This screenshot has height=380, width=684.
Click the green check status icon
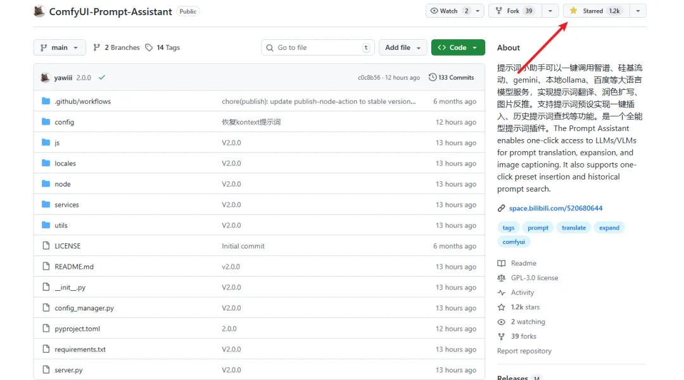tap(102, 78)
